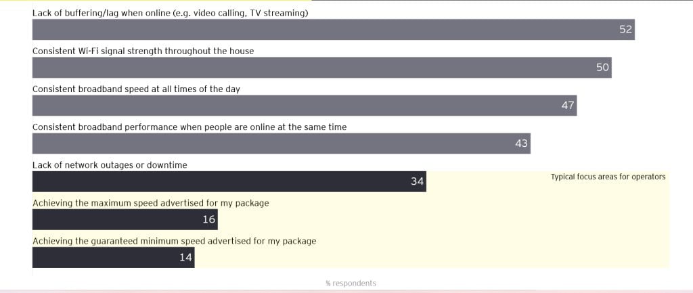Viewport: 693px width, 293px height.
Task: Click the "Lack of buffering/lag when online" label
Action: coord(171,13)
